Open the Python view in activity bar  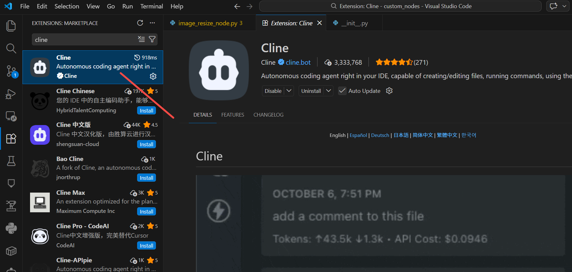point(11,229)
